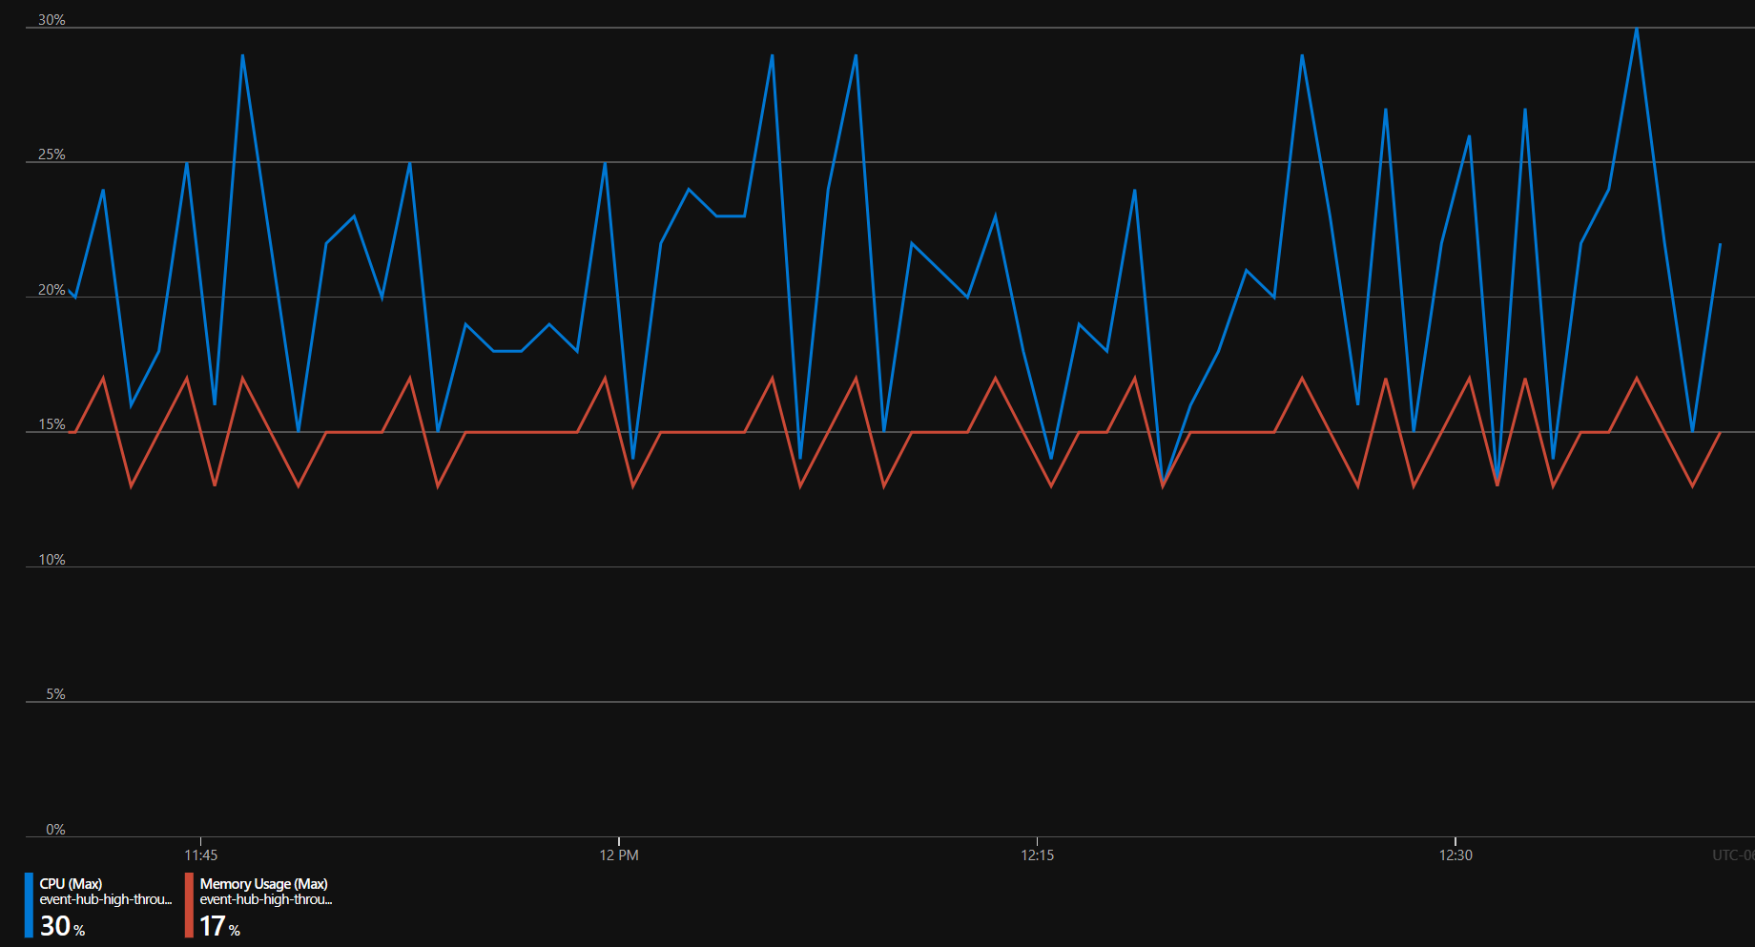The image size is (1755, 947).
Task: Click the 12:15 time axis label
Action: [x=1038, y=855]
